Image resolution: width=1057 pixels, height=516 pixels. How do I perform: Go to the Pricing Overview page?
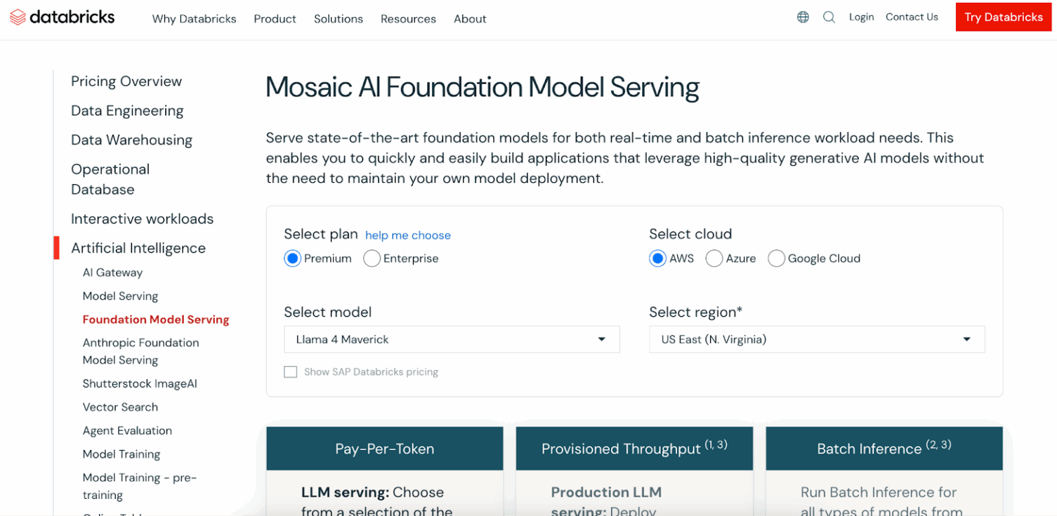tap(126, 81)
